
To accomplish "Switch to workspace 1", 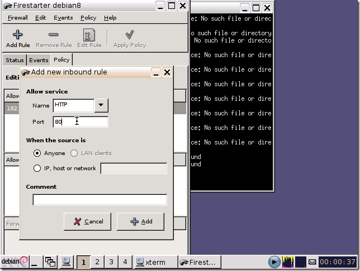I will coord(83,262).
